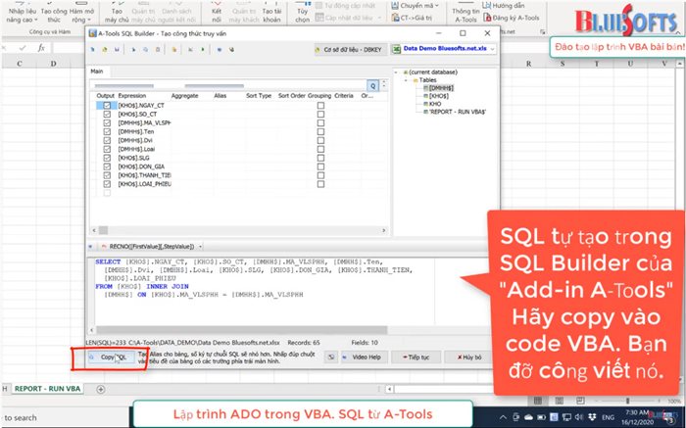Click the Tiếp tục button

[x=416, y=358]
